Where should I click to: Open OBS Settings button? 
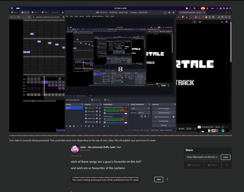click(x=163, y=125)
